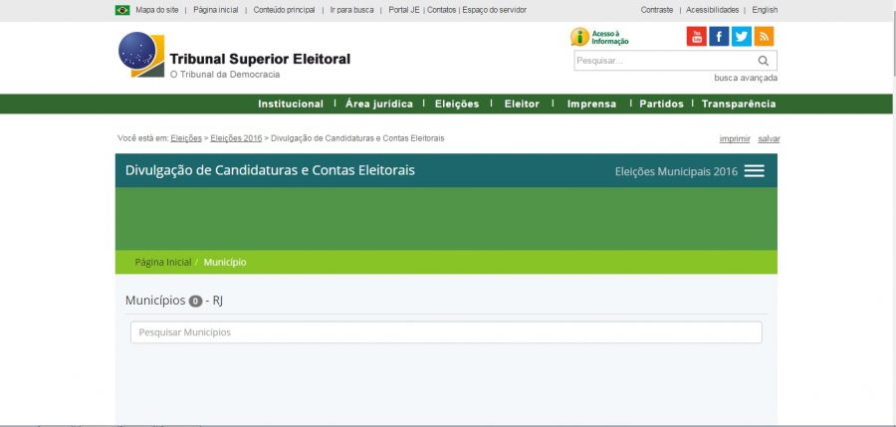Click the Pesquisar Municípios input field

point(446,332)
